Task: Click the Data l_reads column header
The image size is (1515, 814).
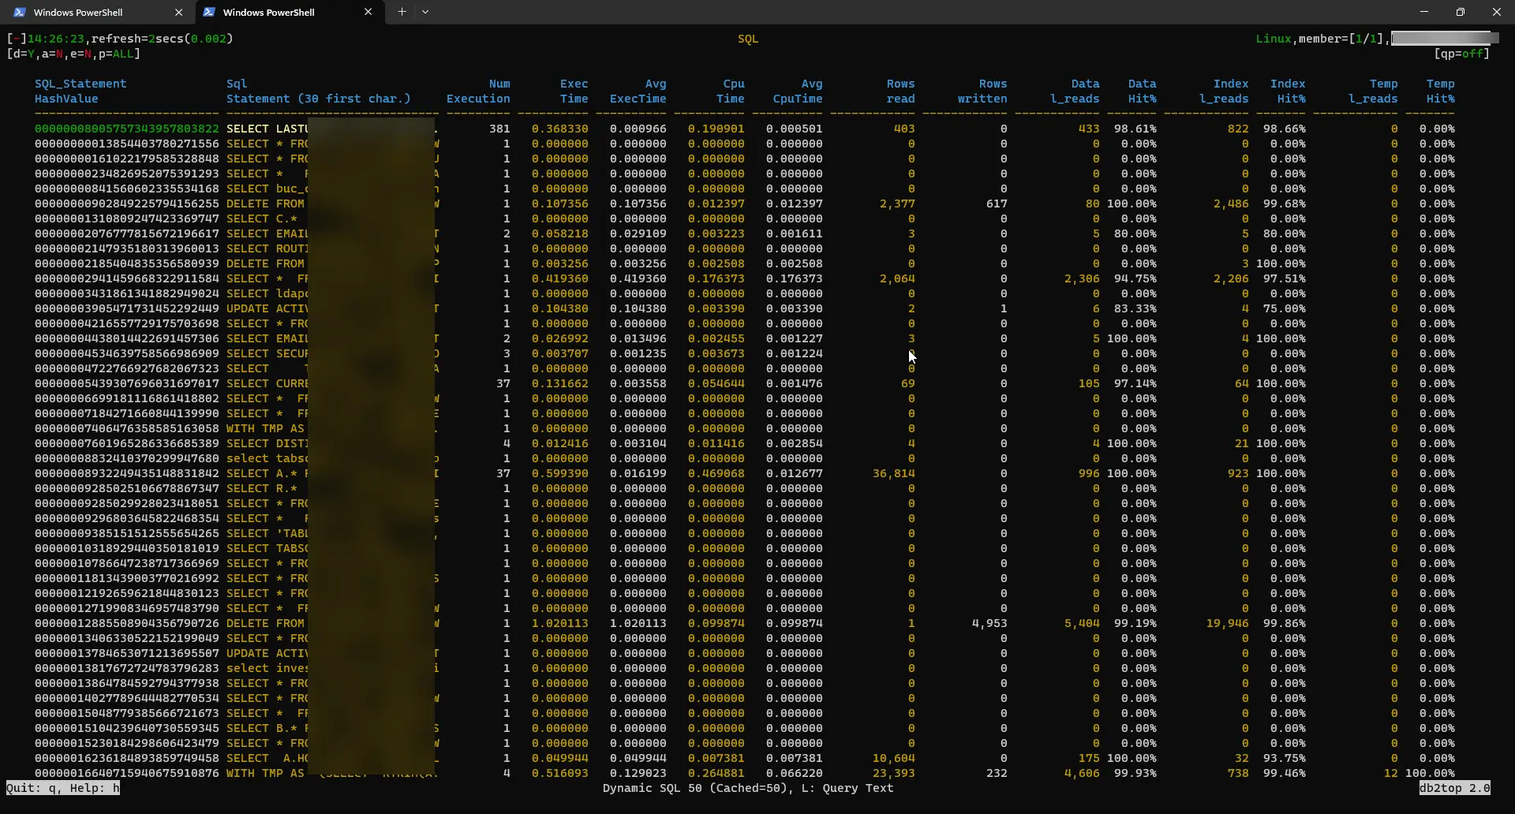Action: coord(1075,91)
